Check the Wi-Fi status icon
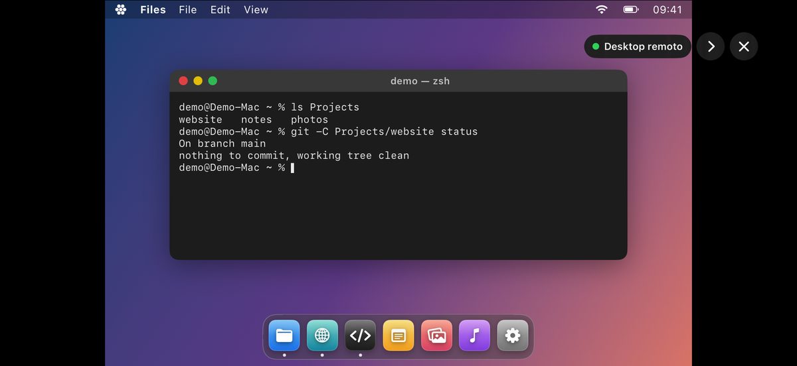 click(x=602, y=9)
